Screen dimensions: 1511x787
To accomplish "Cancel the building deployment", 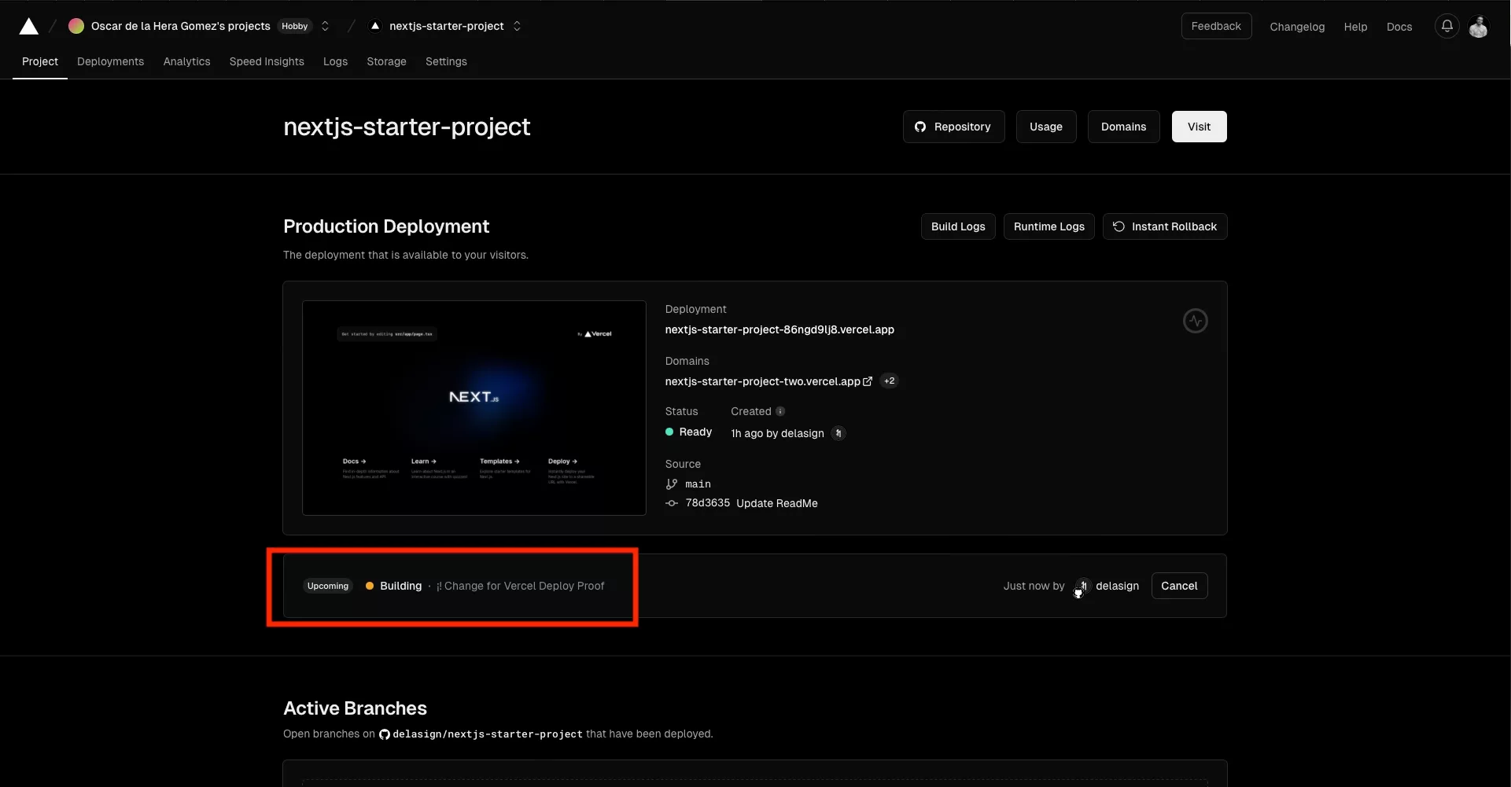I will 1179,586.
